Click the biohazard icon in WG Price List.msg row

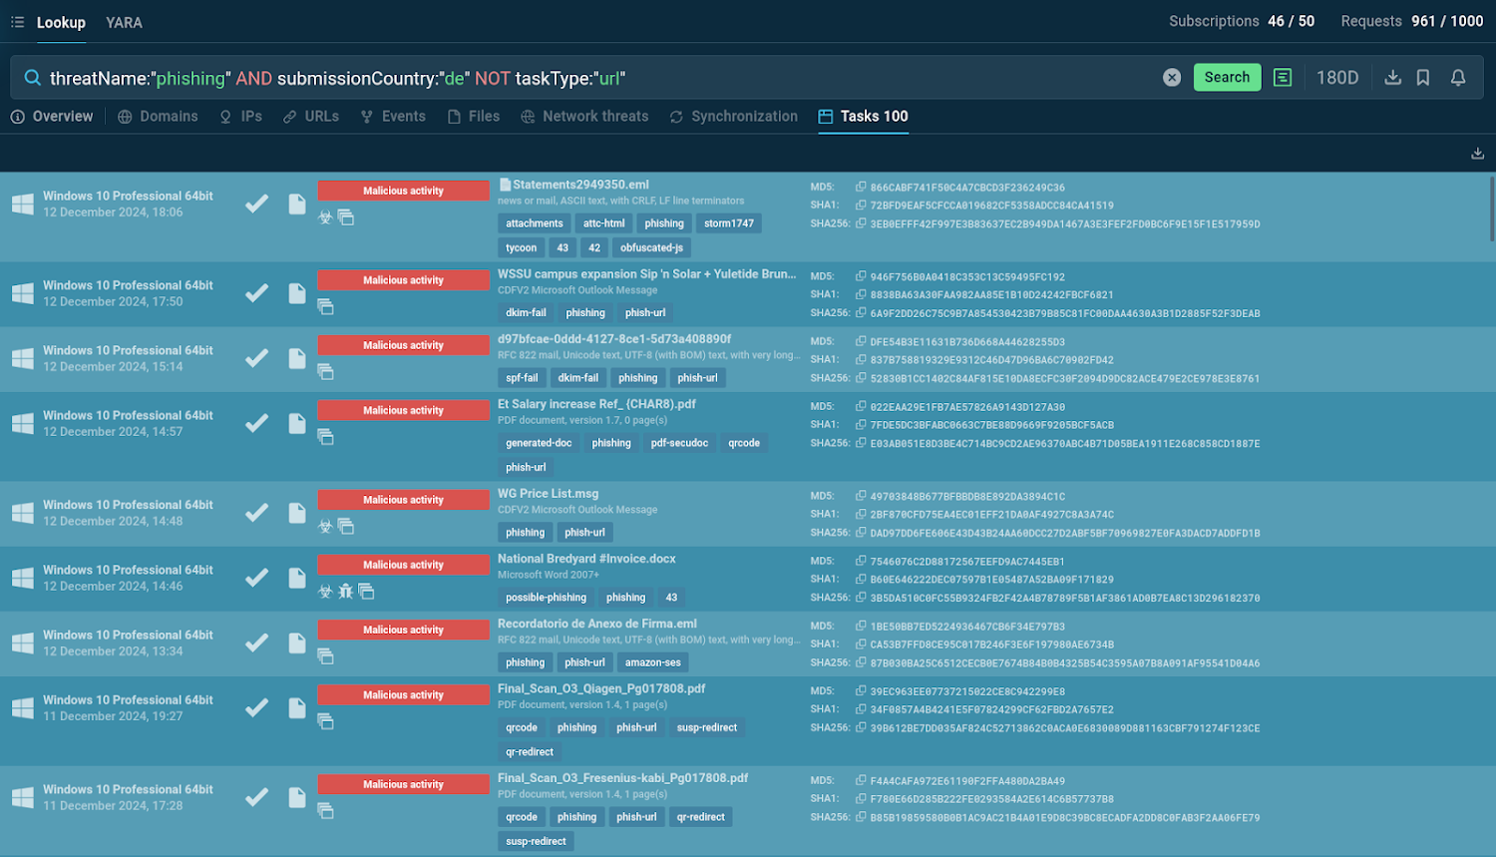point(325,526)
